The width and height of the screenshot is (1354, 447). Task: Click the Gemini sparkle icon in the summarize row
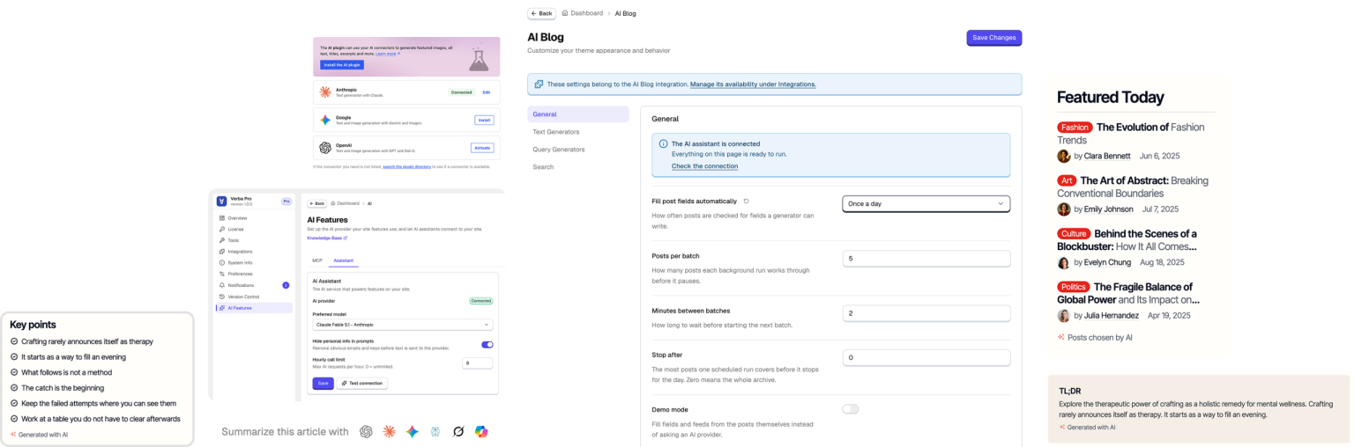[412, 431]
